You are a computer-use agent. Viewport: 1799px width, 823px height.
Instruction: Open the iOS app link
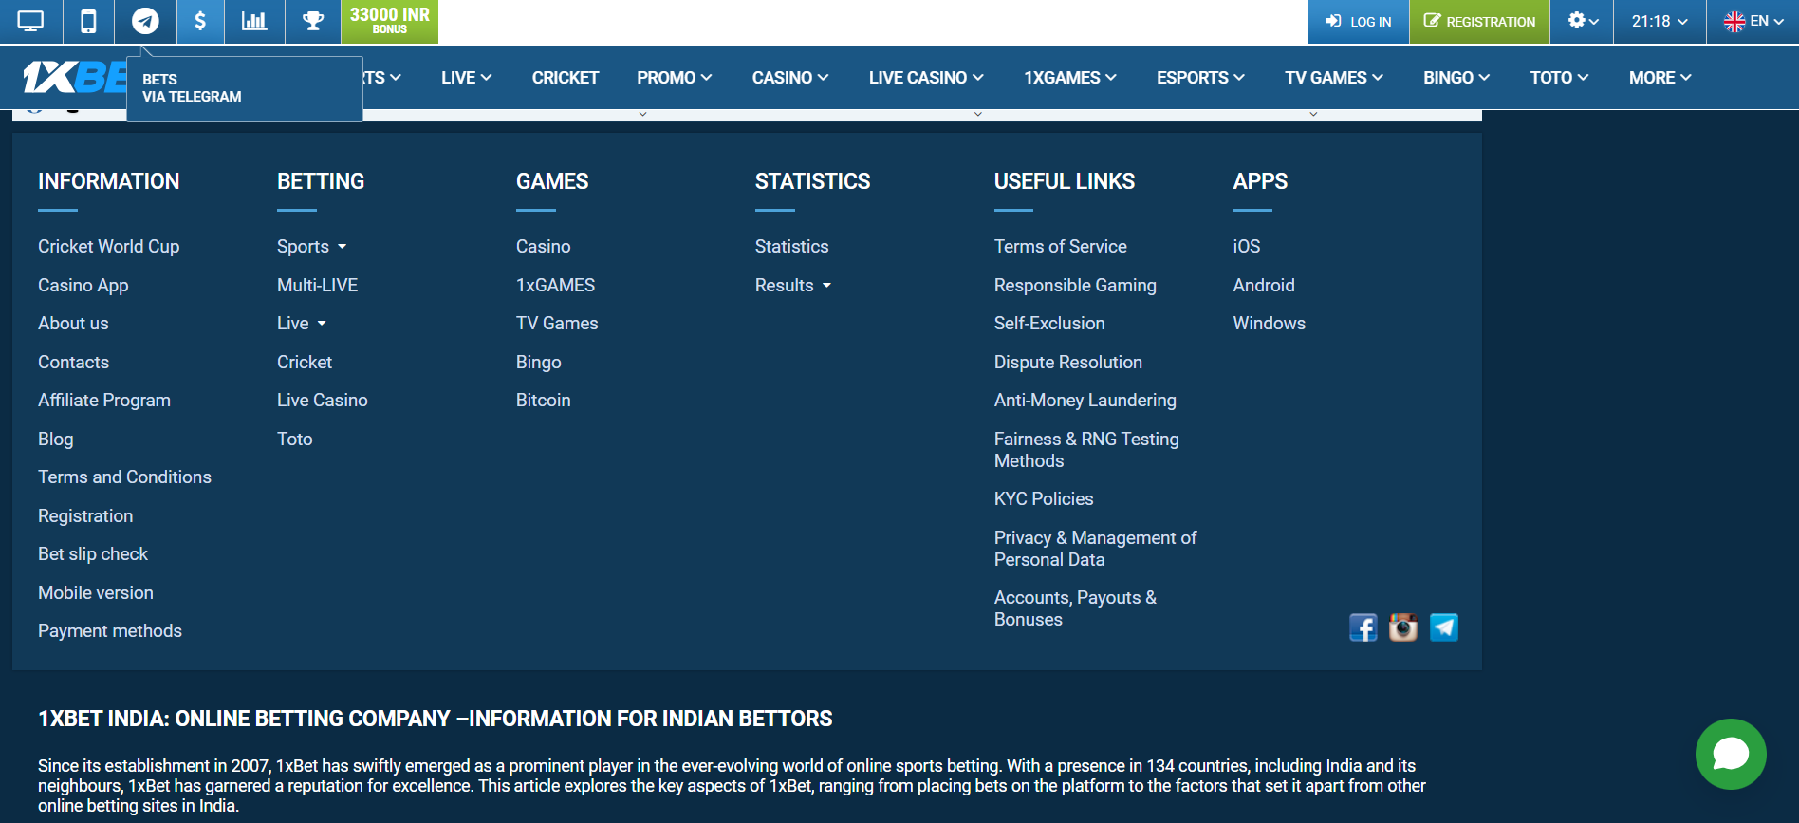click(x=1247, y=246)
